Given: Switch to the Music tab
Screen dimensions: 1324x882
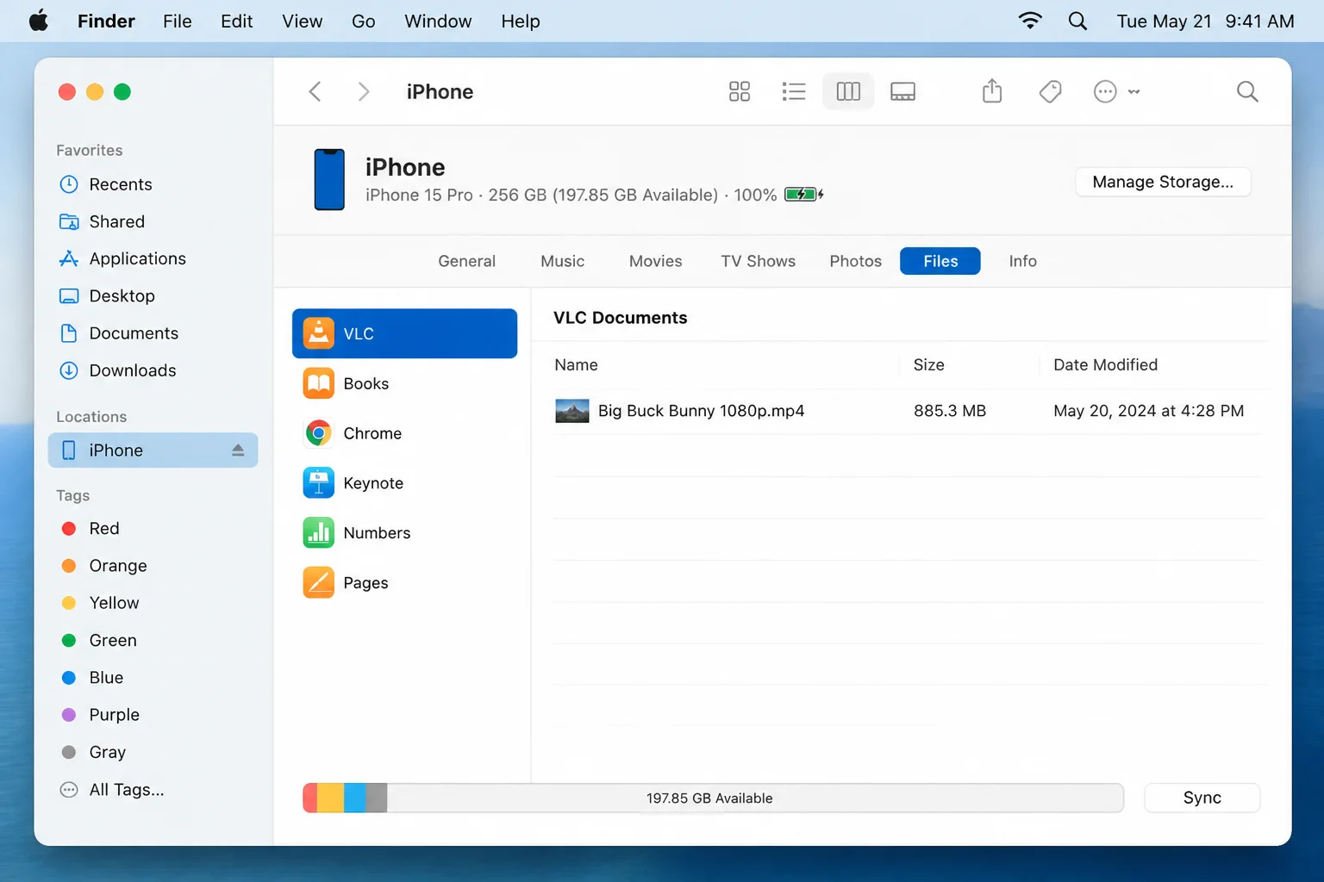Looking at the screenshot, I should [562, 261].
